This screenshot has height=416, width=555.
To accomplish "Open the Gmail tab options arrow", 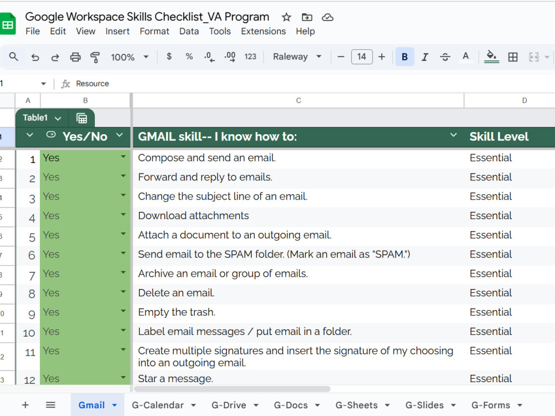I will (x=114, y=405).
